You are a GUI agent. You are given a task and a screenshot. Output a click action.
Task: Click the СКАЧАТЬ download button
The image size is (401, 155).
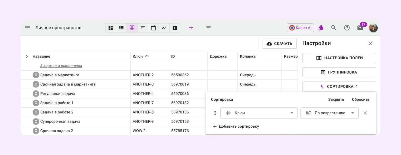tap(279, 44)
